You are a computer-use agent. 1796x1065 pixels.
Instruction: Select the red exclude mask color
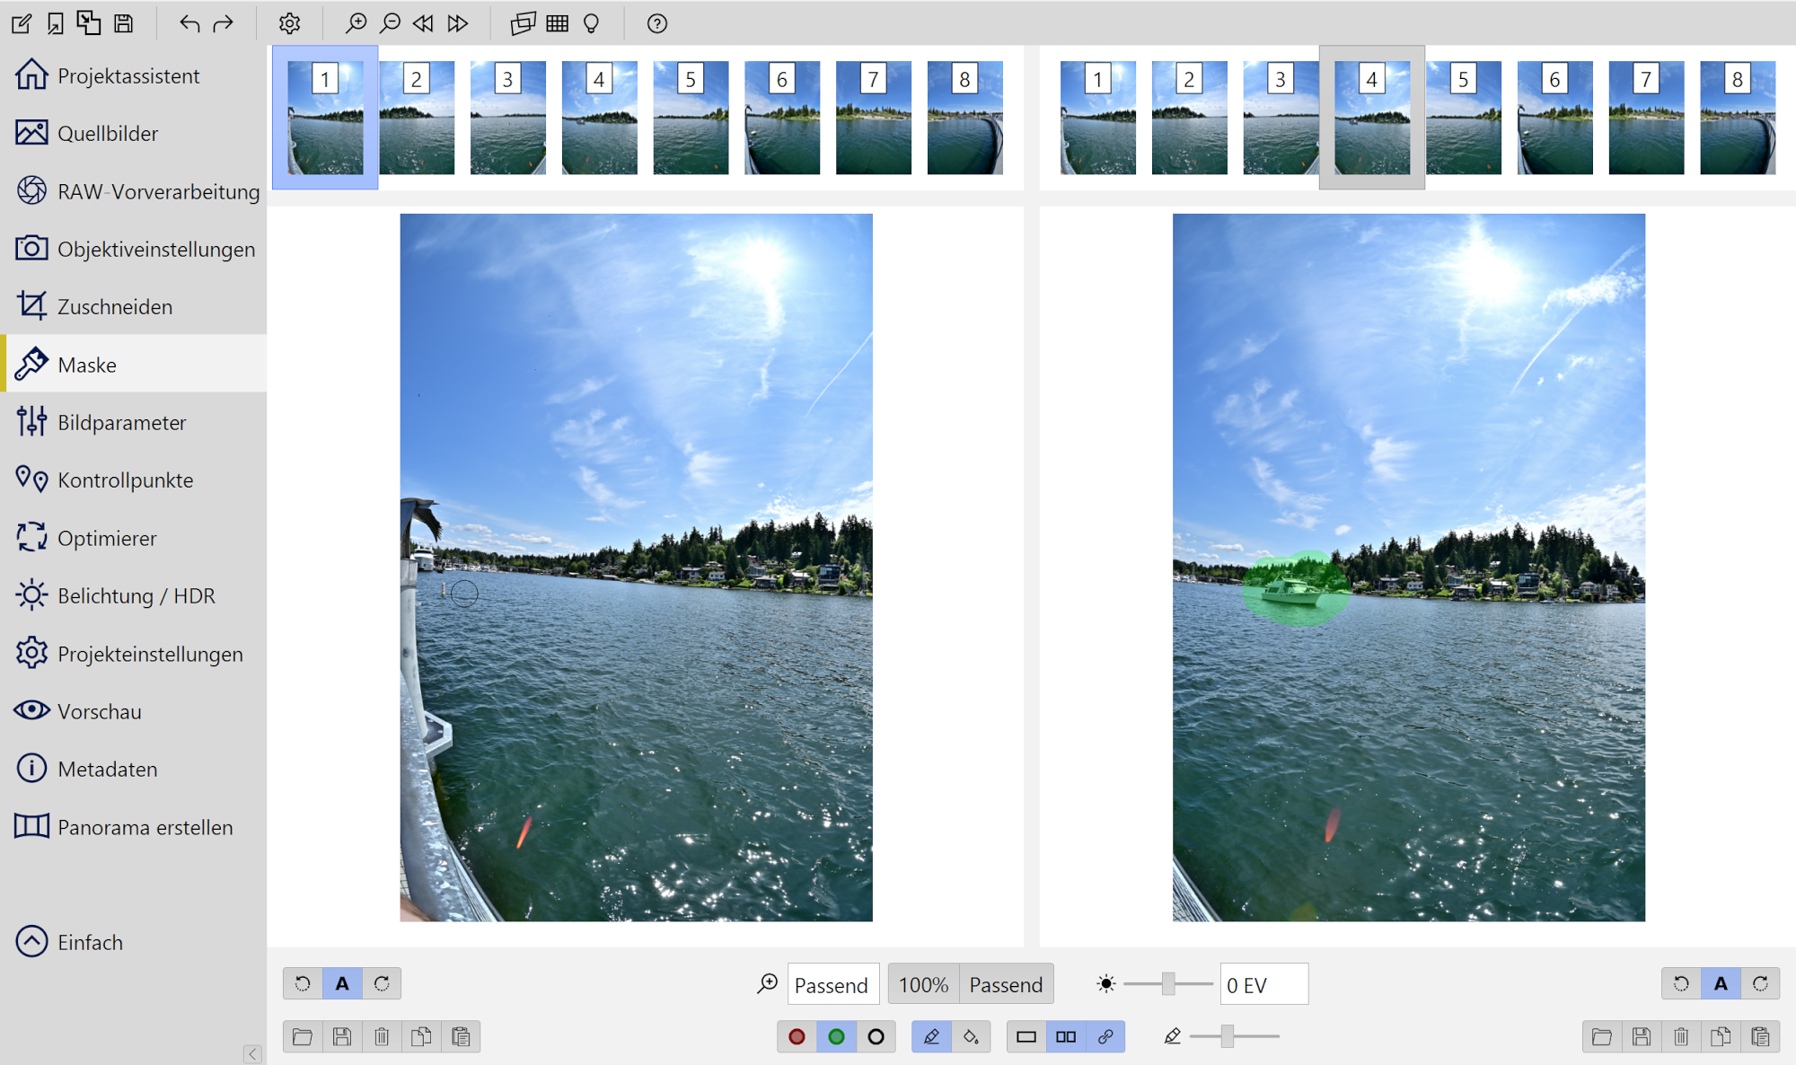tap(797, 1037)
